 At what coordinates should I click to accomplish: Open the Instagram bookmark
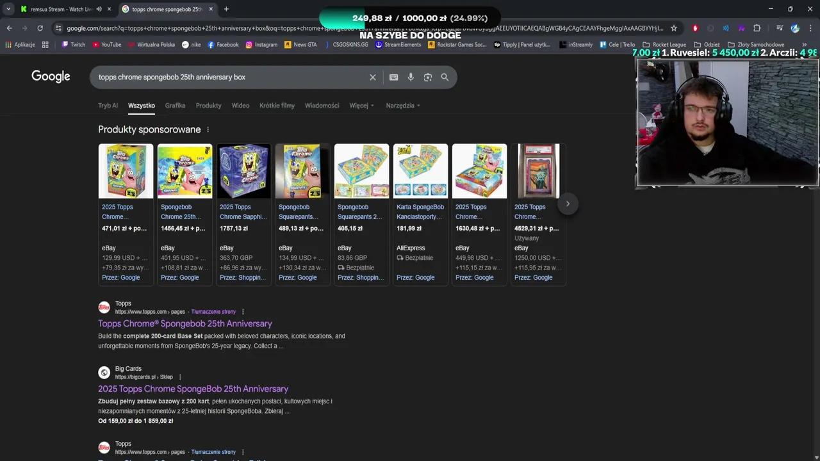[261, 45]
